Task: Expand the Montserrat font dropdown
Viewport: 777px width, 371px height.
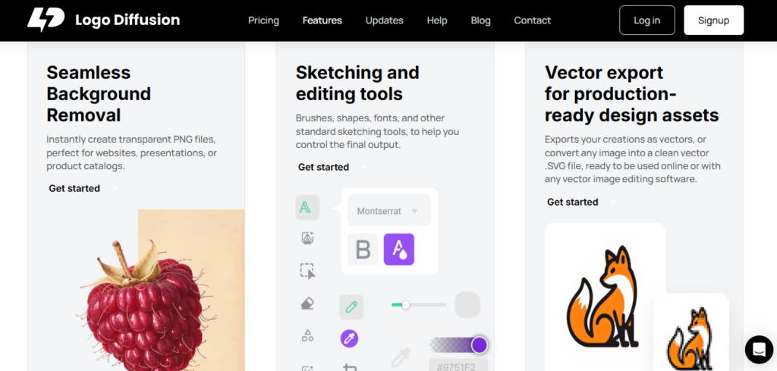Action: pos(389,211)
